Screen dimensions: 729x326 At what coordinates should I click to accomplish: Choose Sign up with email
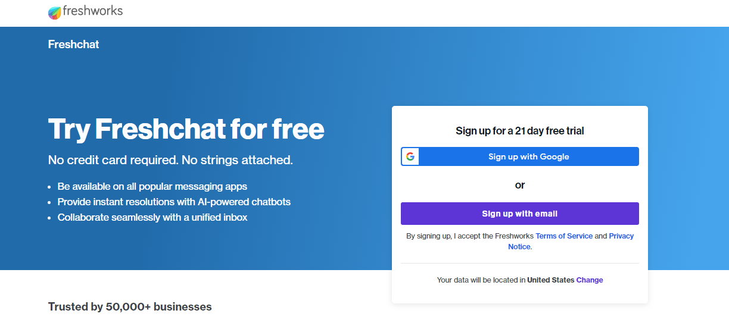[x=520, y=214]
